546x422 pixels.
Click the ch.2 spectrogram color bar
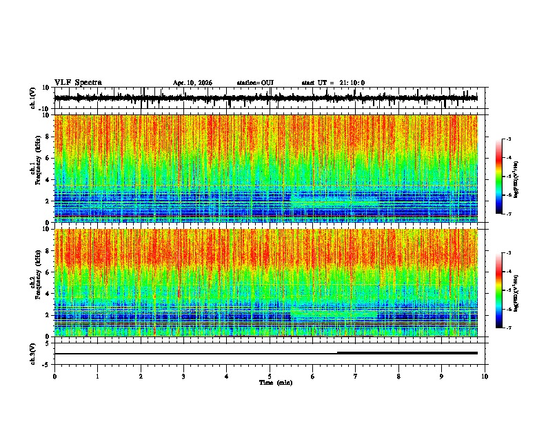point(498,290)
